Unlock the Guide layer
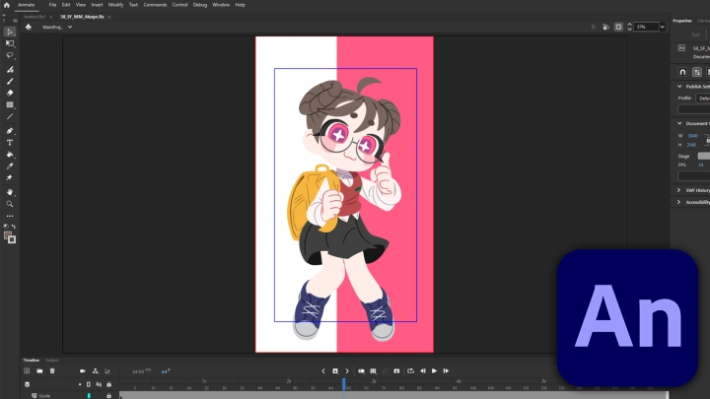 pyautogui.click(x=108, y=396)
